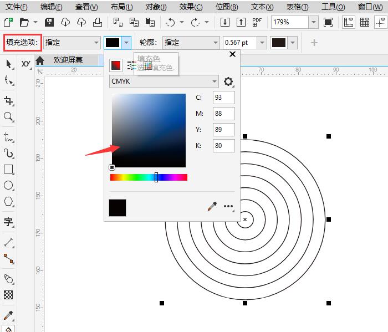Viewport: 388px width, 332px height.
Task: Open the CMYK color model dropdown
Action: 164,81
